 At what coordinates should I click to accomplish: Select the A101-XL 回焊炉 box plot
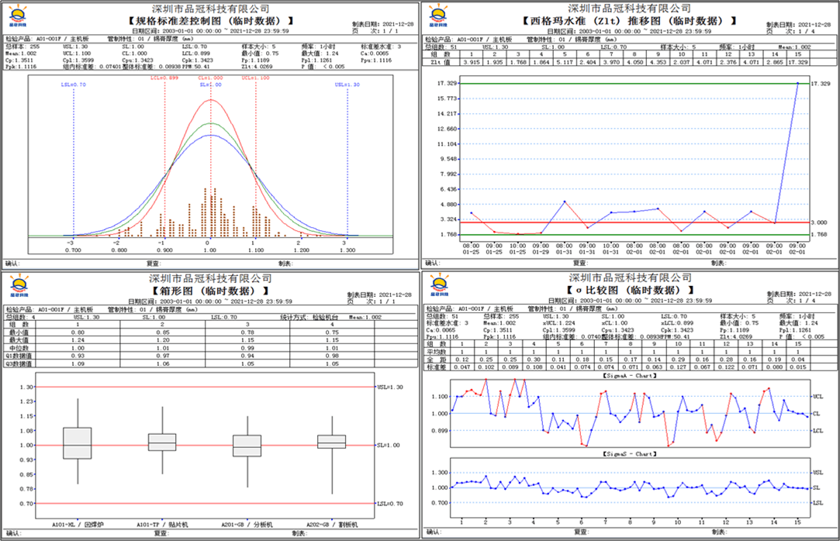click(77, 443)
